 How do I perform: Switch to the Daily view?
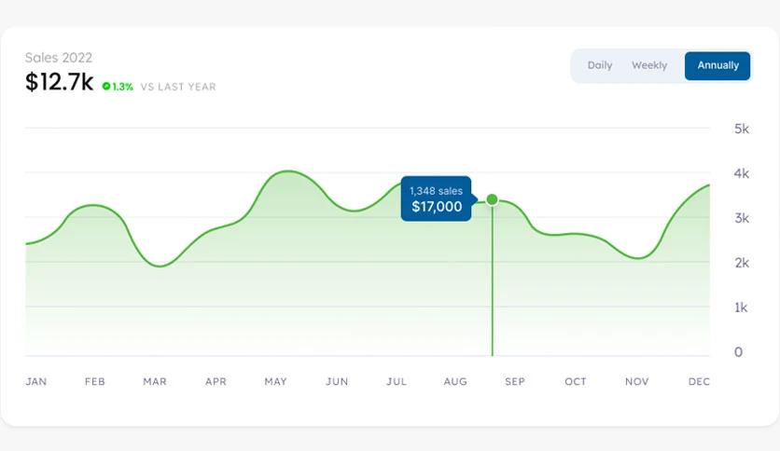[x=600, y=66]
